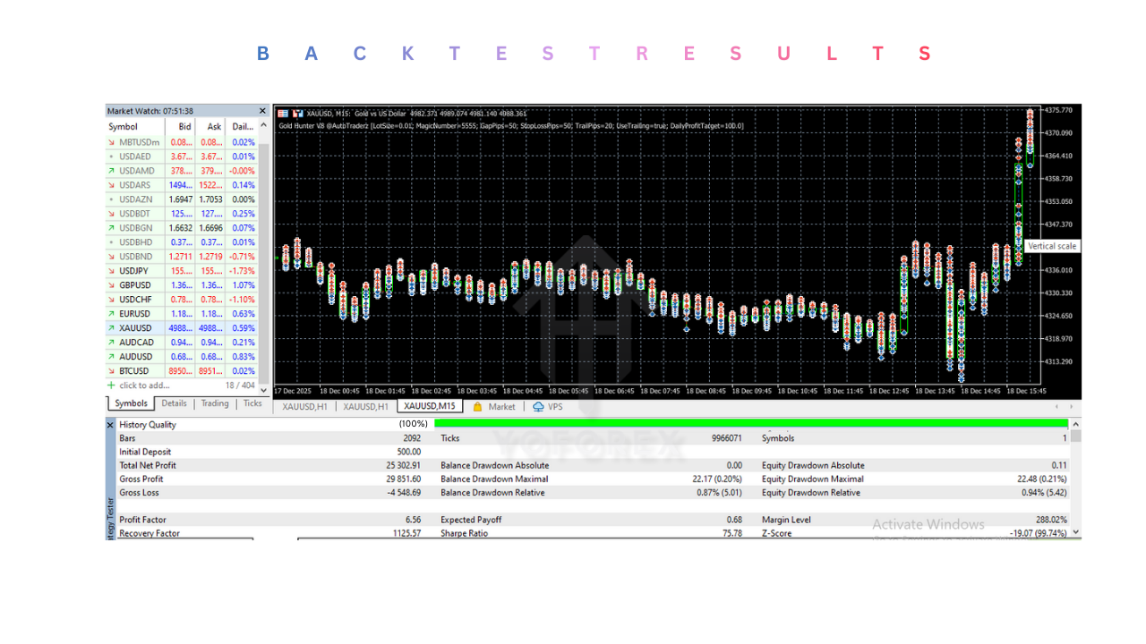The height and width of the screenshot is (644, 1146).
Task: Click the green plus icon to add symbol
Action: click(x=111, y=386)
